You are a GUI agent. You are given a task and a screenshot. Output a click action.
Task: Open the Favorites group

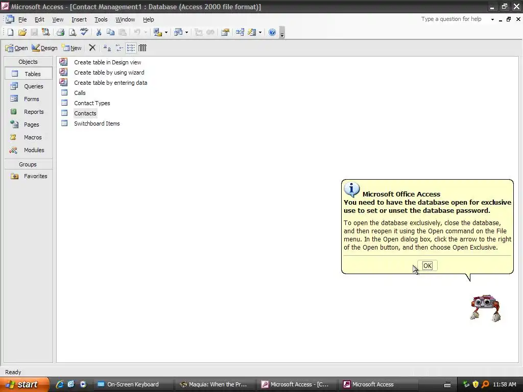click(29, 176)
